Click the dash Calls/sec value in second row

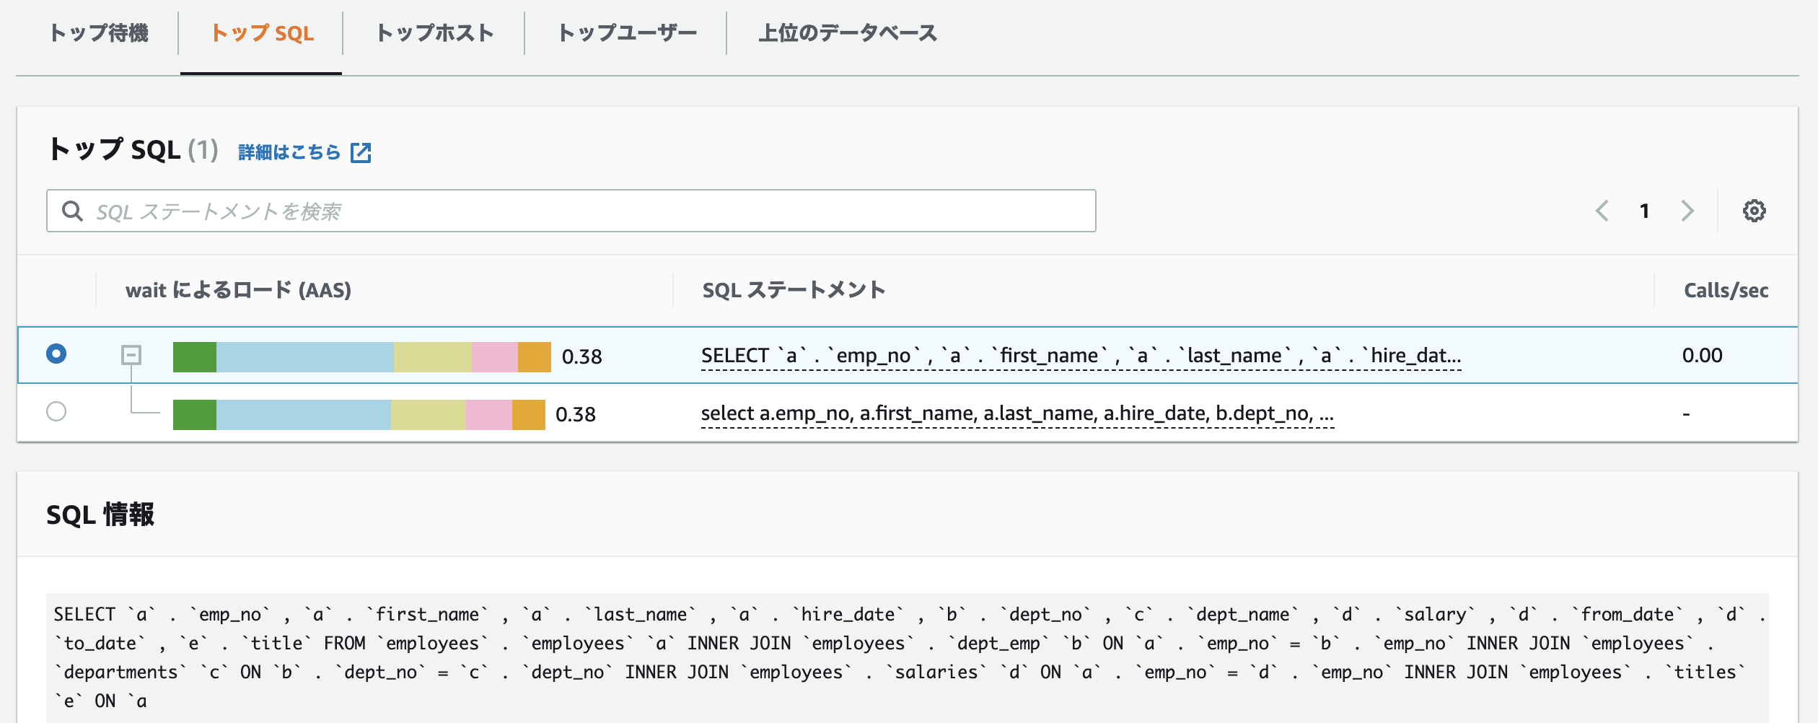1686,414
